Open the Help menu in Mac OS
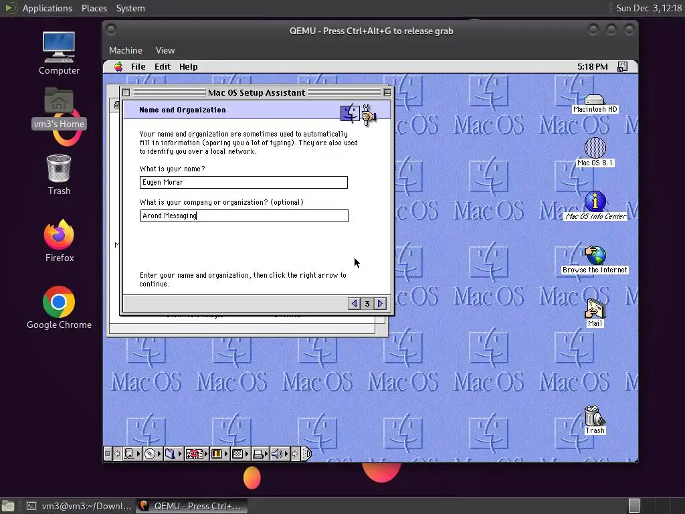 (x=188, y=66)
